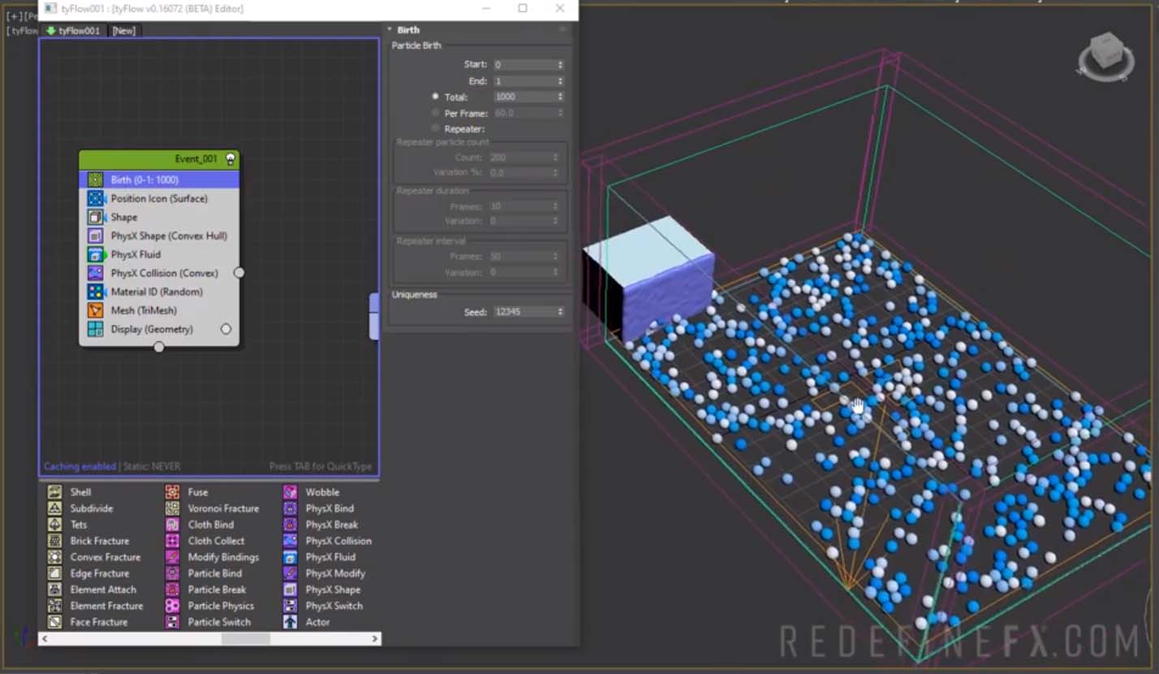
Task: Pick the Wobble operator from the depot
Action: [x=312, y=492]
